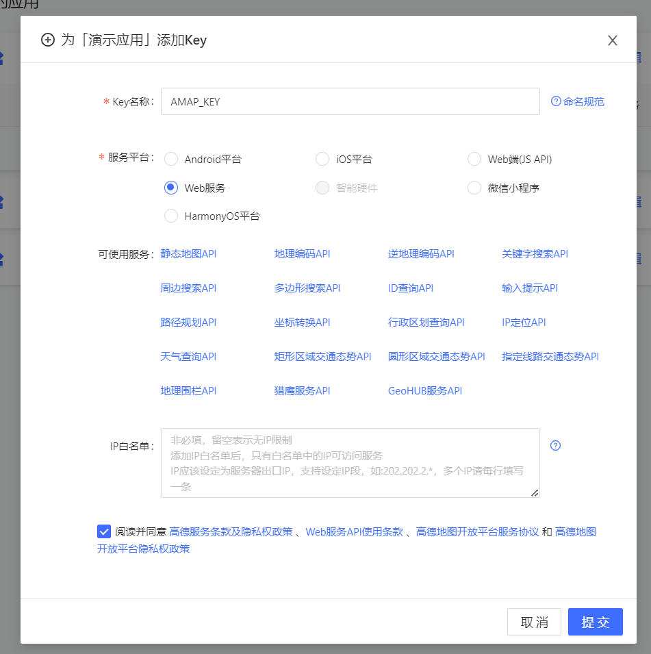Open 坐标转换API link
This screenshot has width=651, height=654.
[x=303, y=322]
